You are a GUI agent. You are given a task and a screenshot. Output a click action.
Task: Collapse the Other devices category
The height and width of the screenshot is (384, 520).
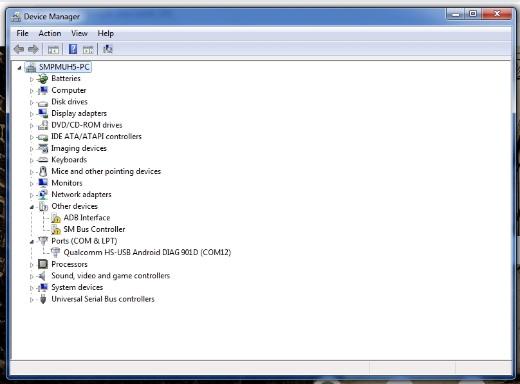click(33, 206)
